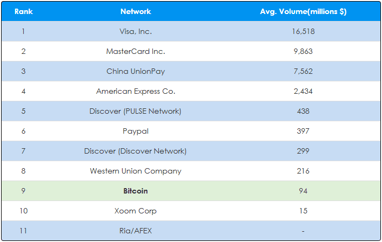
Task: Click the Network column header
Action: click(136, 11)
